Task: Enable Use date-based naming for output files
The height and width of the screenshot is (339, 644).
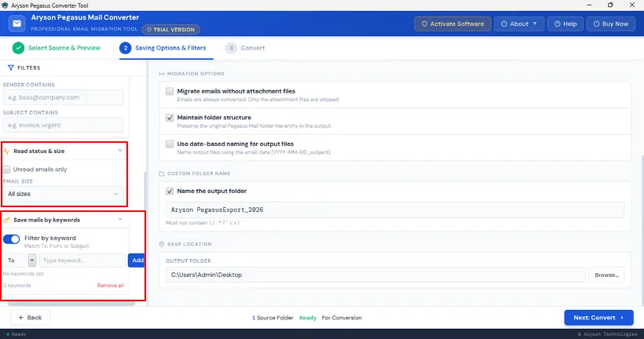Action: [x=170, y=144]
